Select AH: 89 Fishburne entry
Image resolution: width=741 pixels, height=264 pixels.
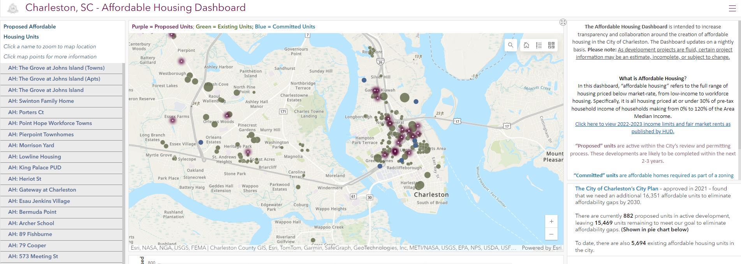(30, 234)
